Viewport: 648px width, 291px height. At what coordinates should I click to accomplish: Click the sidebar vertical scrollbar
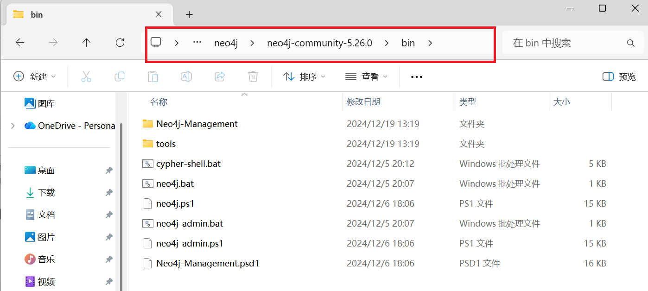pyautogui.click(x=121, y=207)
